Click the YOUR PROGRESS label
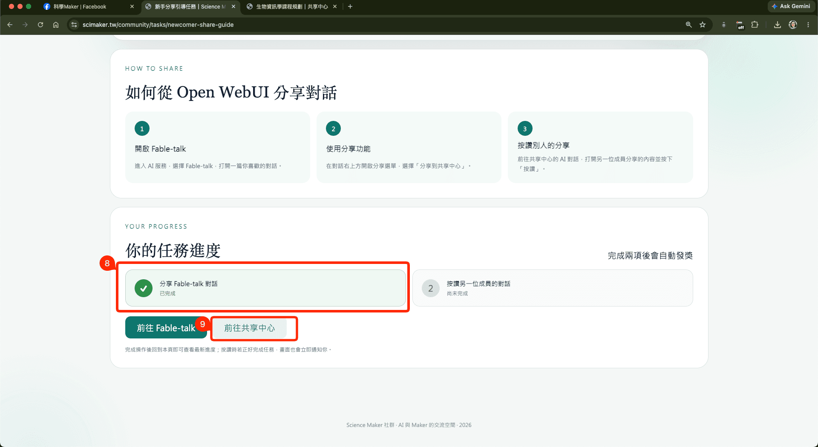This screenshot has width=818, height=447. 156,226
